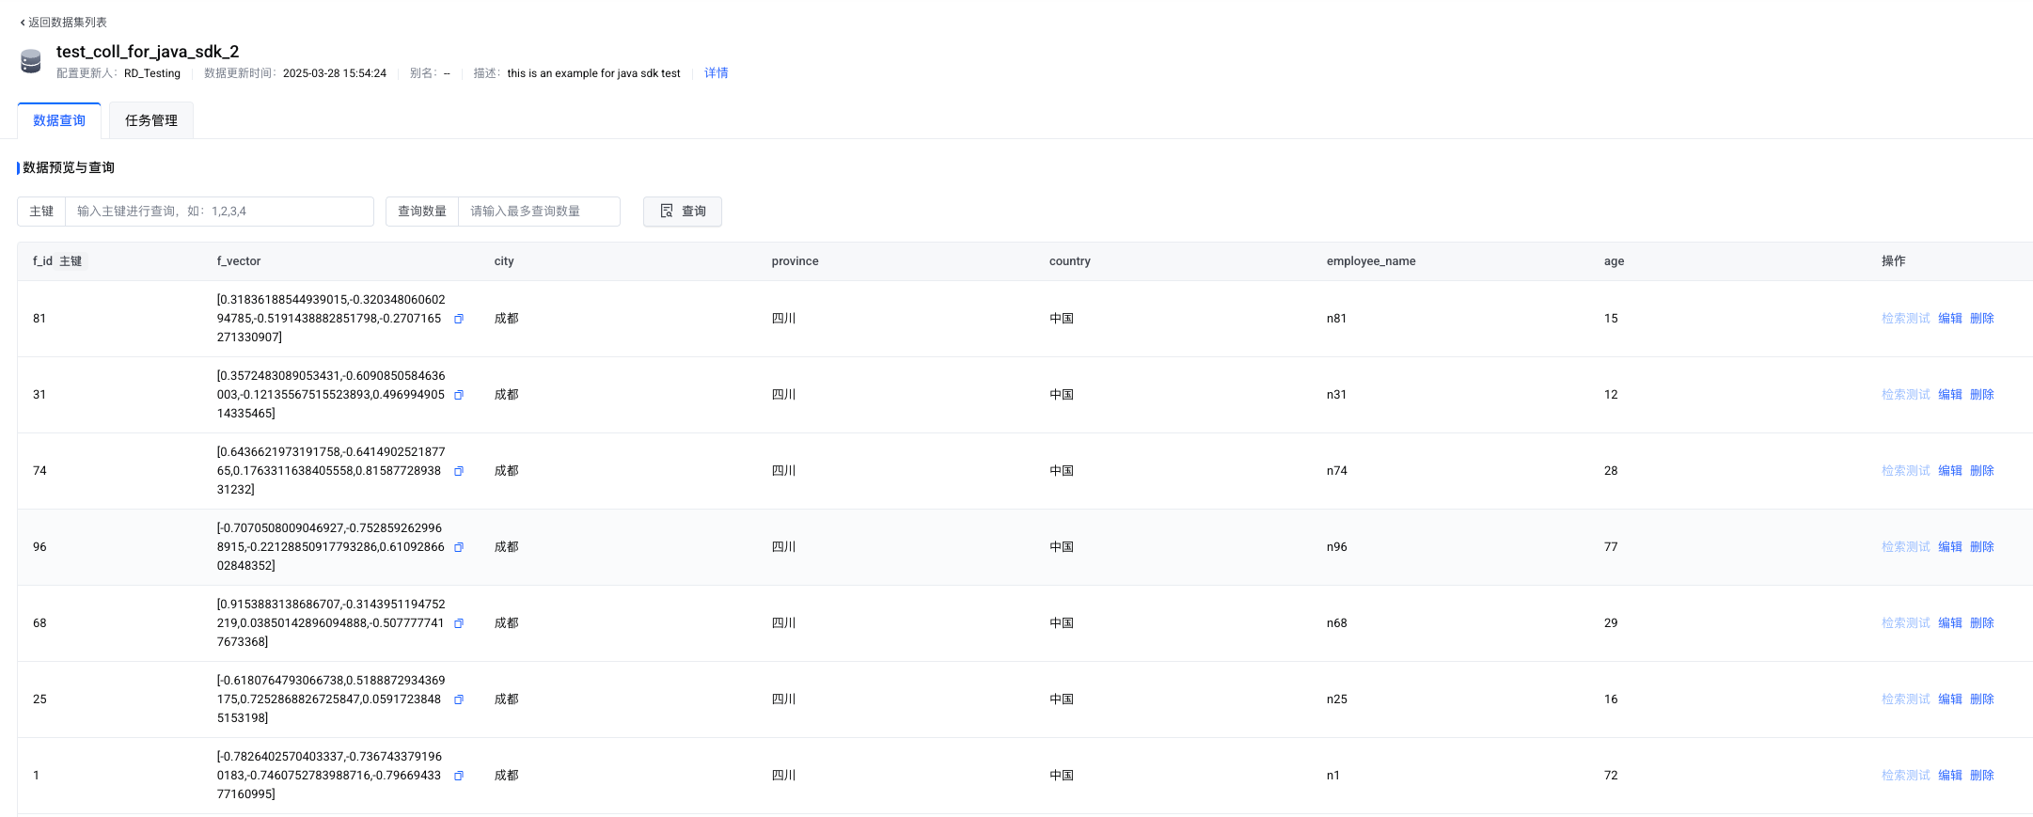Open 检索测试 for row n96

tap(1906, 547)
